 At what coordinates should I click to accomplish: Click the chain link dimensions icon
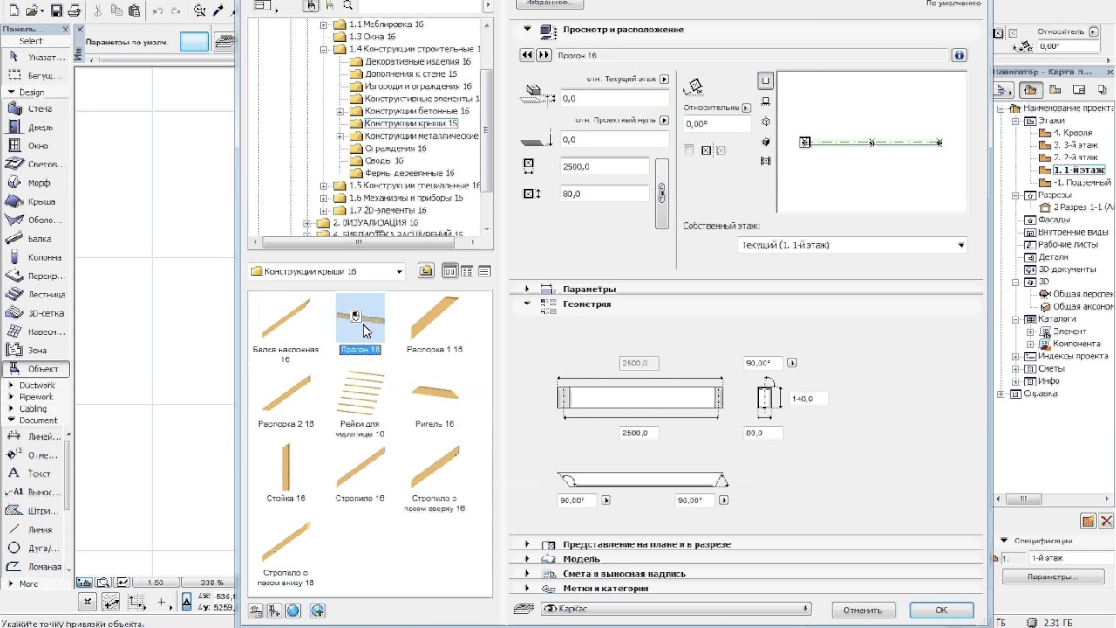point(661,193)
